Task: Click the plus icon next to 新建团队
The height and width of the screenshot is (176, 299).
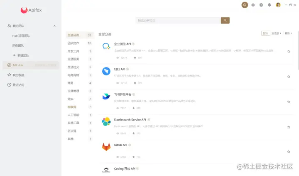Action: tap(14, 55)
